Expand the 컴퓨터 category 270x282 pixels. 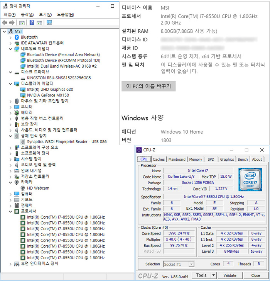click(x=10, y=194)
